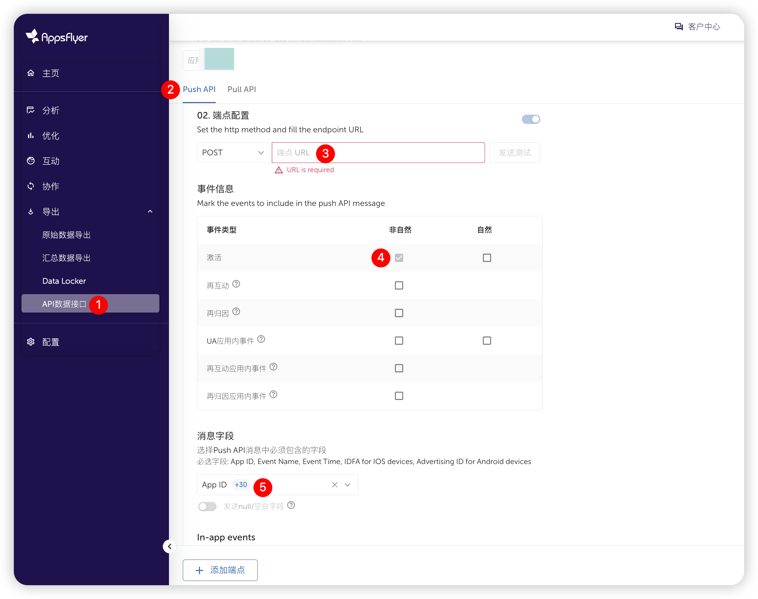This screenshot has height=599, width=758.
Task: Click the 添加端点 button
Action: coord(220,570)
